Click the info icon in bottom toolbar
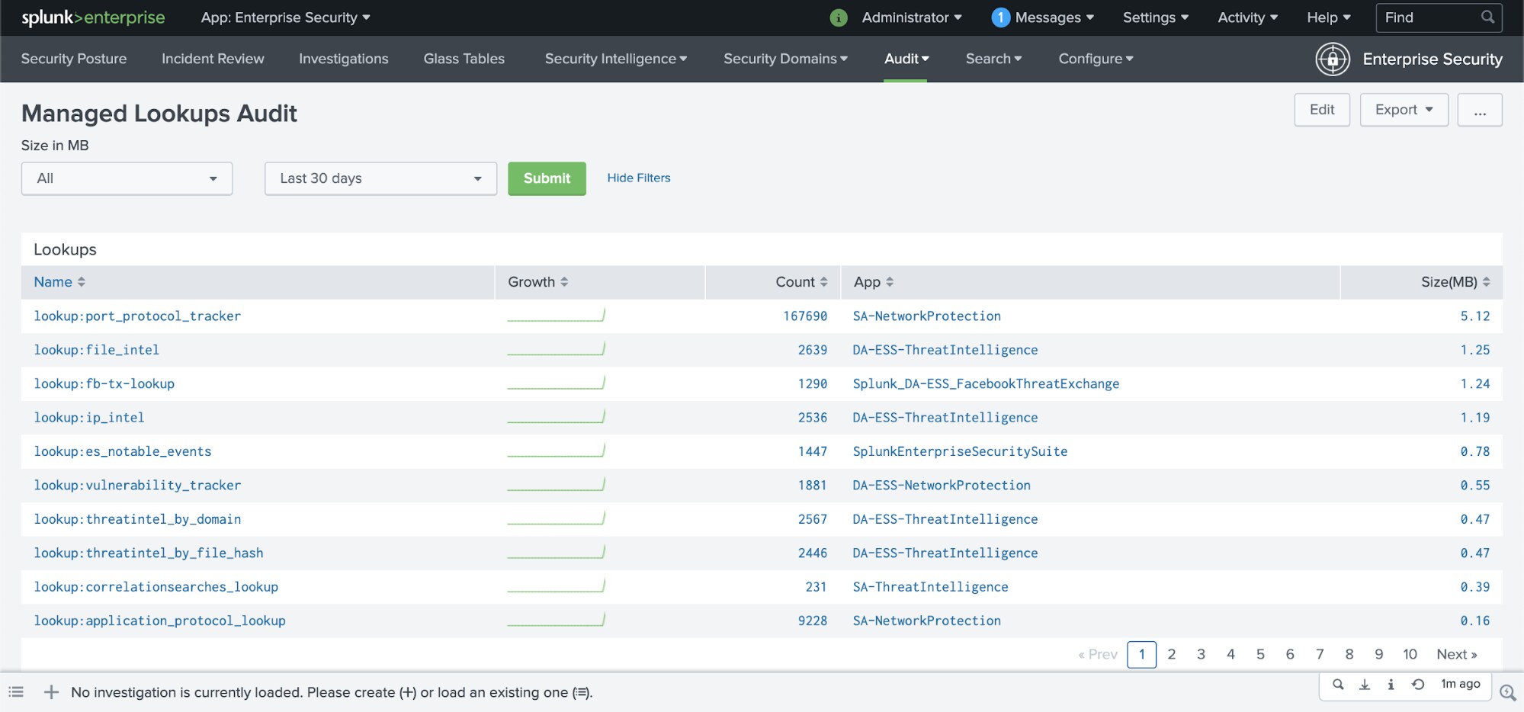This screenshot has width=1524, height=712. pos(1391,684)
